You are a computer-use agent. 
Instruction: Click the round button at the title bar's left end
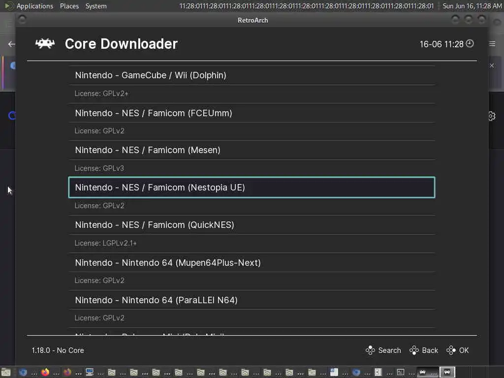(22, 20)
